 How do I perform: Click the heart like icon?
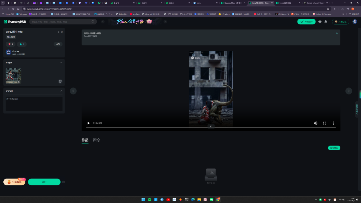(9, 44)
